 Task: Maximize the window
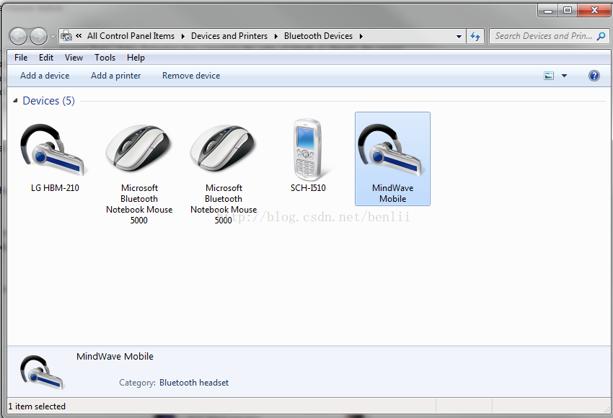click(568, 11)
